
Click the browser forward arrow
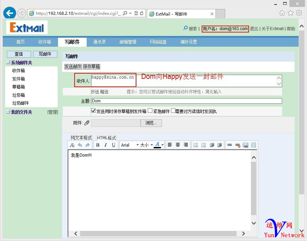tap(21, 13)
